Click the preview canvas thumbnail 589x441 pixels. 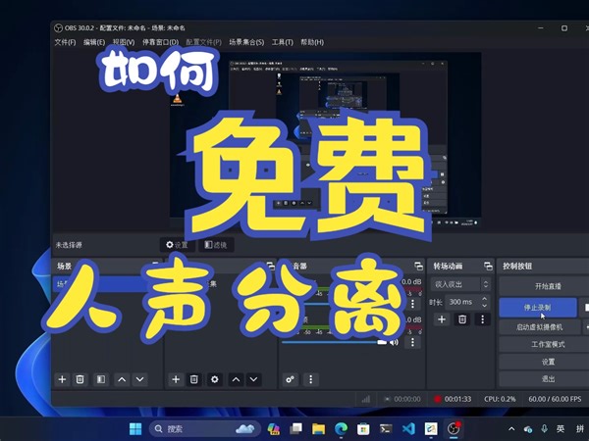tap(325, 140)
